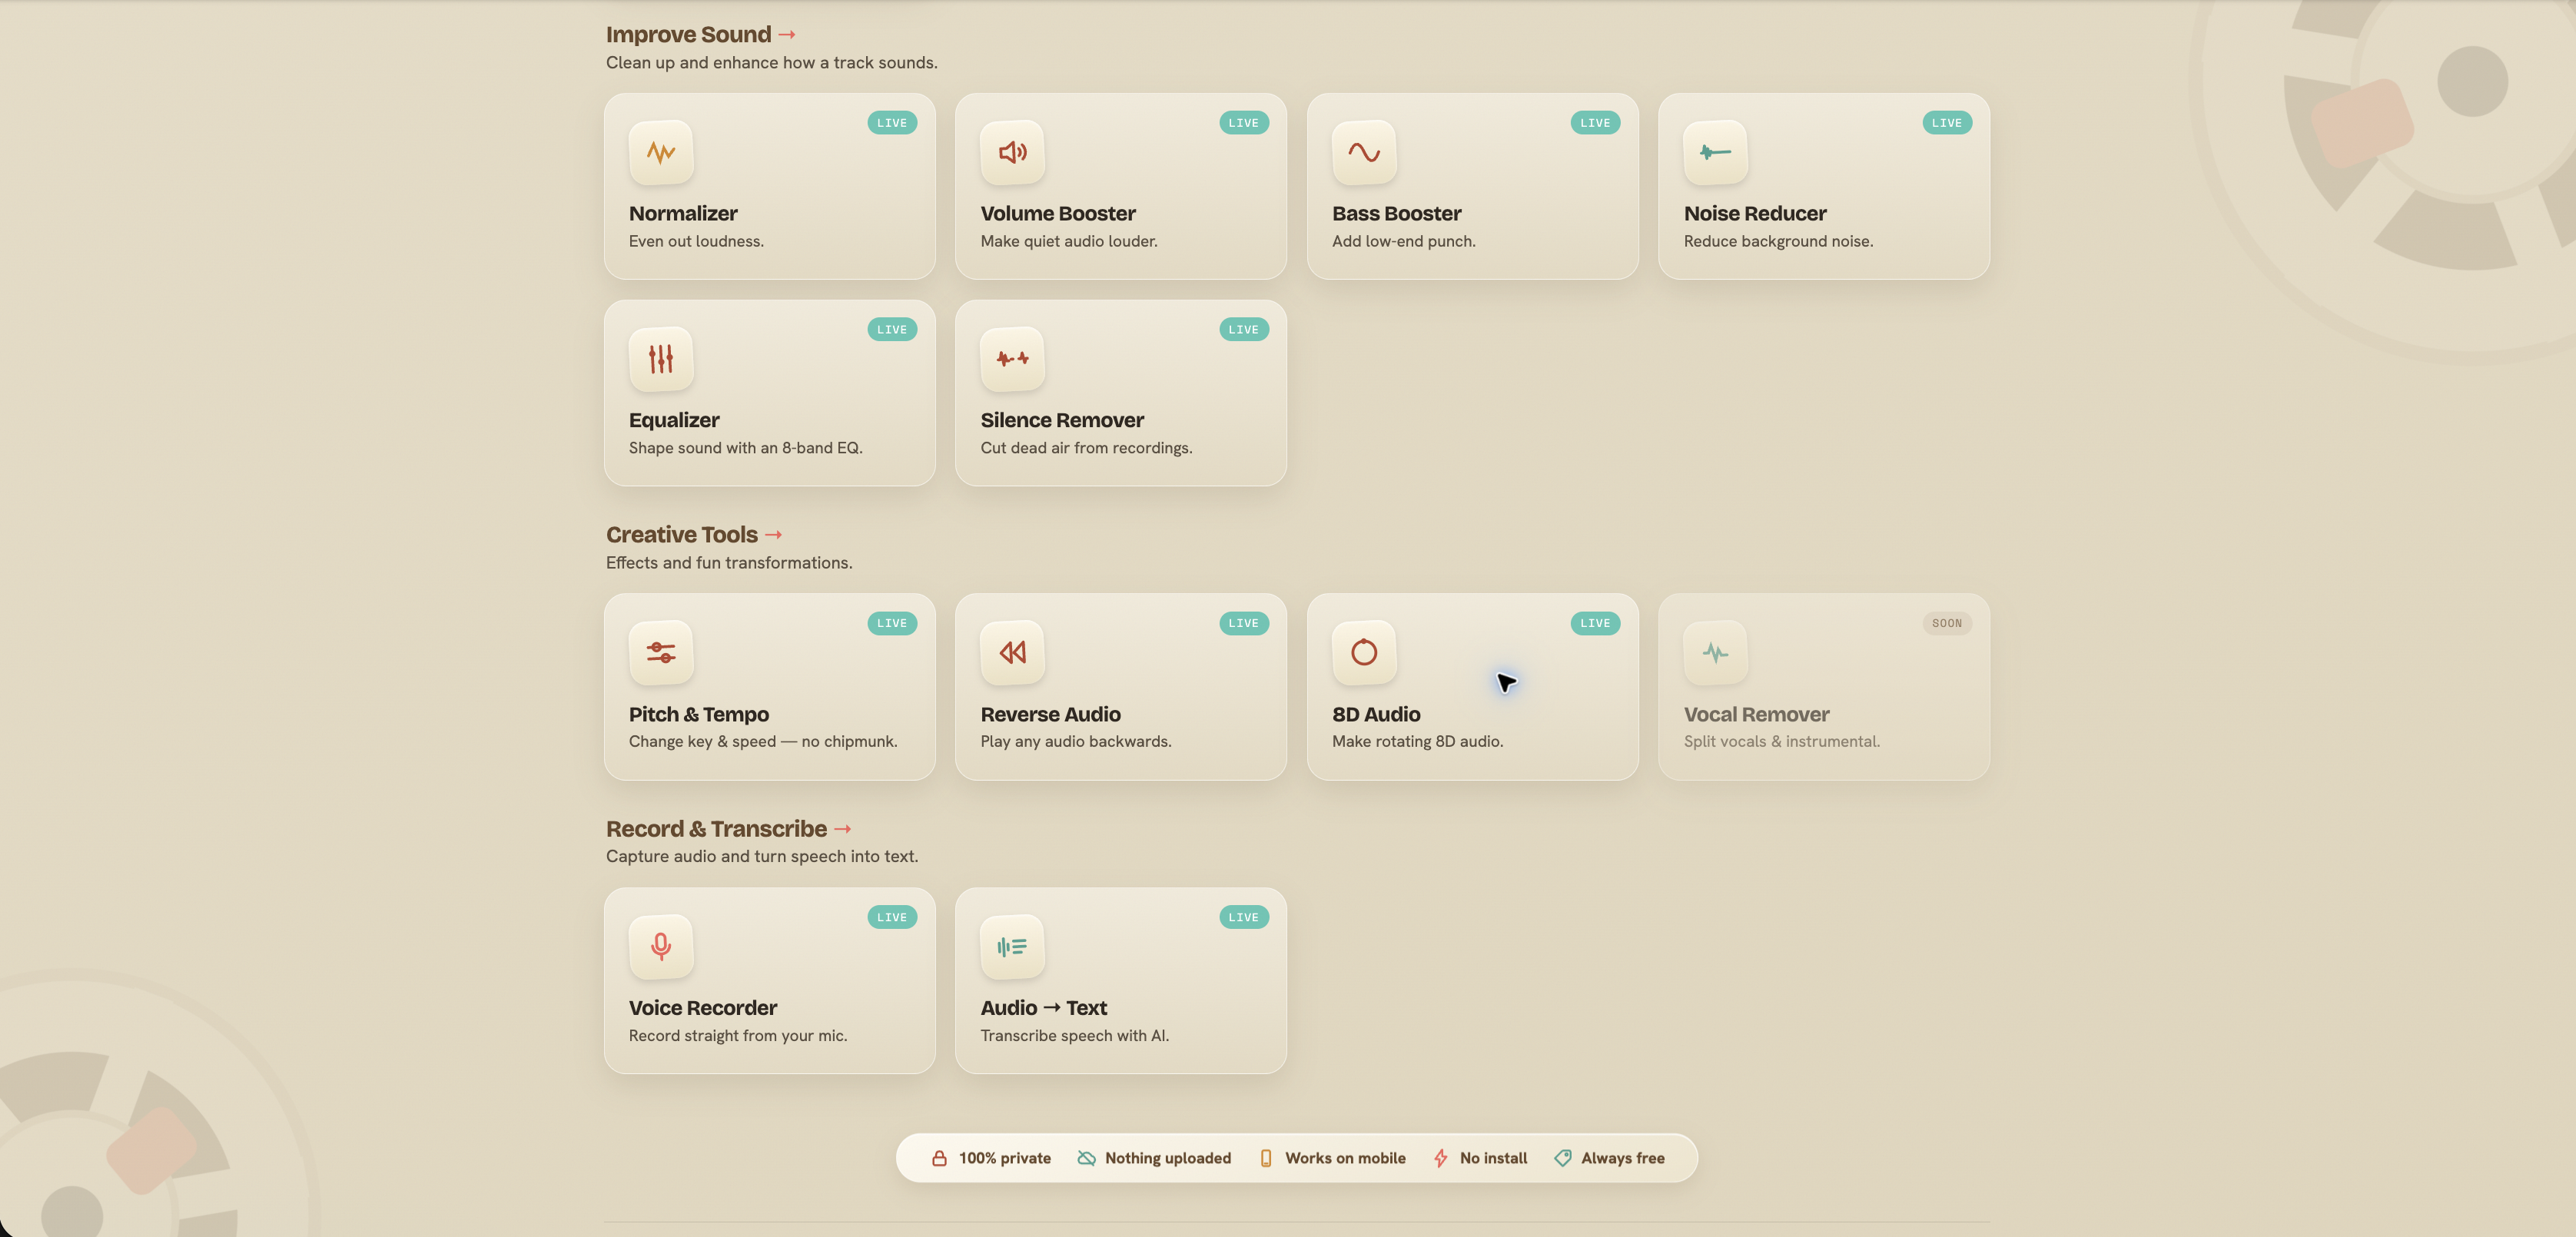The image size is (2576, 1237).
Task: Click the text "Effects and fun transformations."
Action: pos(729,563)
